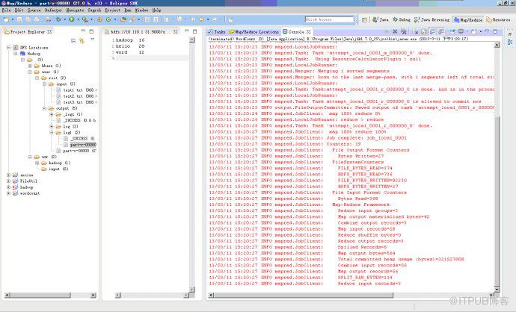
Task: Expand the _logs (1) folder node
Action: pyautogui.click(x=52, y=114)
